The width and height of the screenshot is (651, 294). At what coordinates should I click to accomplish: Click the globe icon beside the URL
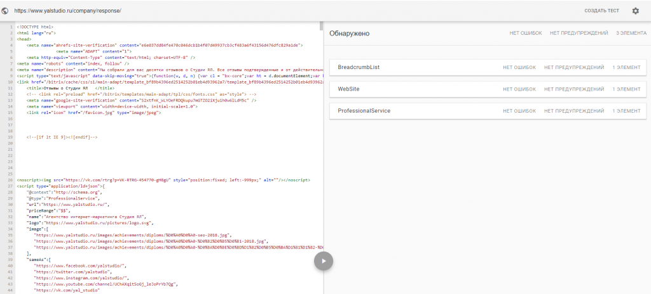(5, 11)
